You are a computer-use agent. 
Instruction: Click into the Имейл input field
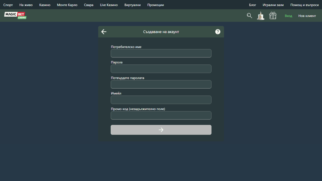(161, 100)
